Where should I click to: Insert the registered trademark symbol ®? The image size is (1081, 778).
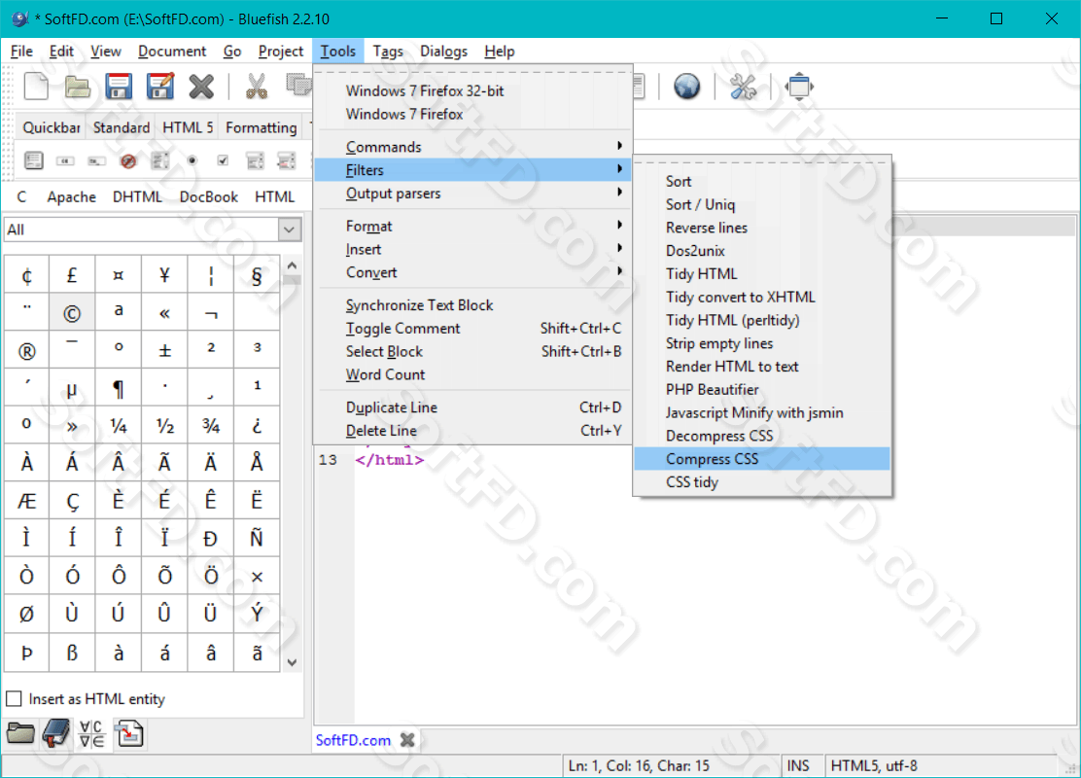pyautogui.click(x=26, y=350)
